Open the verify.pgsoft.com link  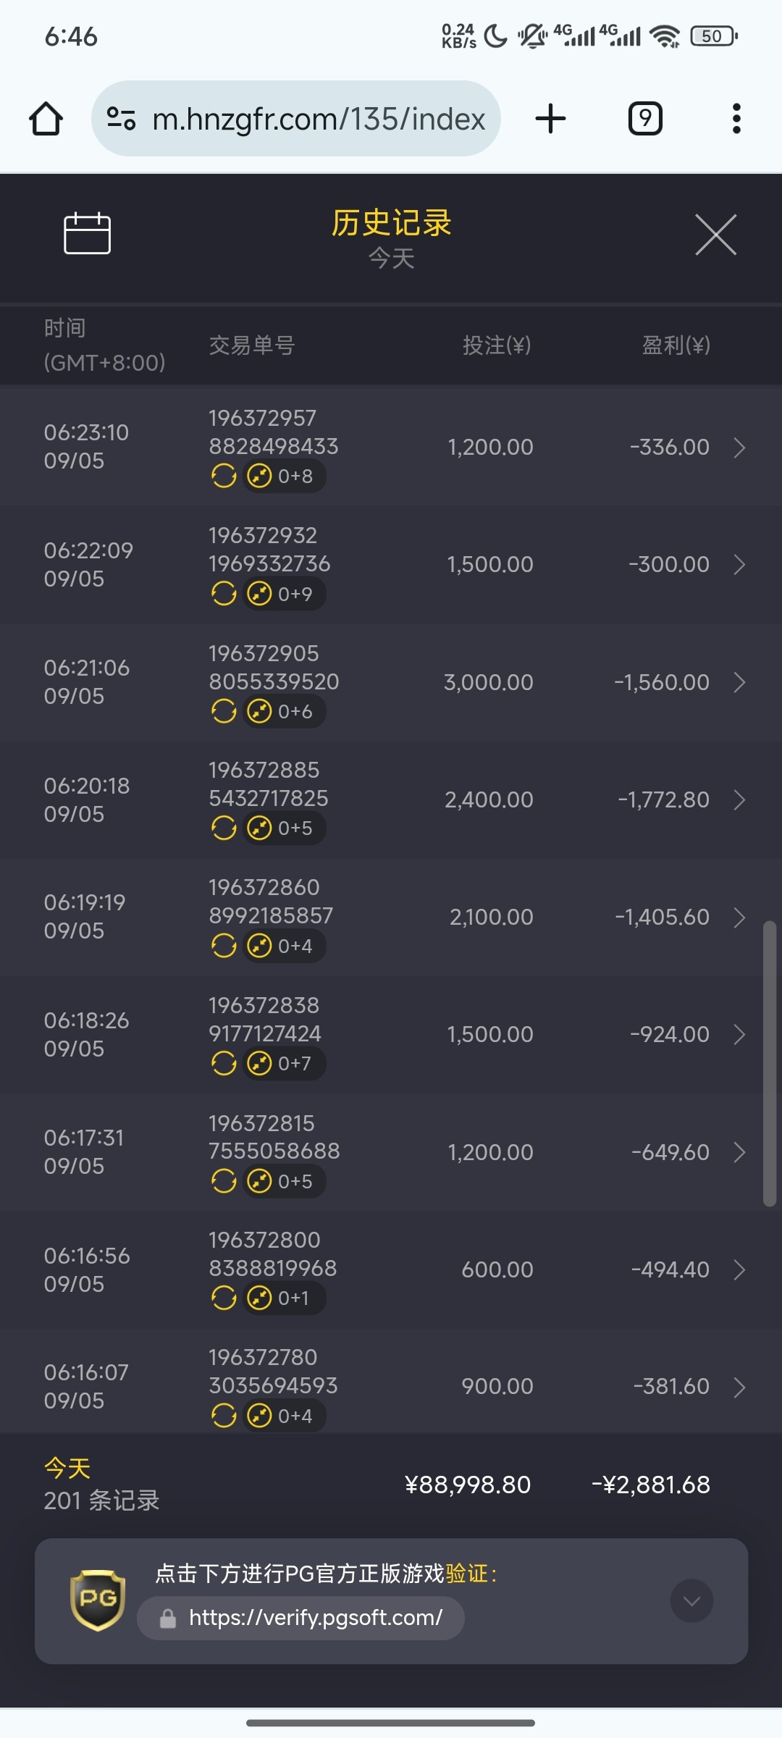point(315,1618)
